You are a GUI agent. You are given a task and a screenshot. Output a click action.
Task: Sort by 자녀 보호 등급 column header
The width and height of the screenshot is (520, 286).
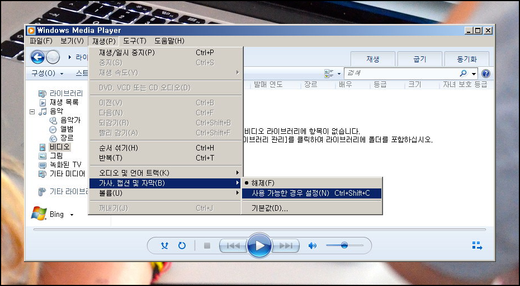coord(465,85)
